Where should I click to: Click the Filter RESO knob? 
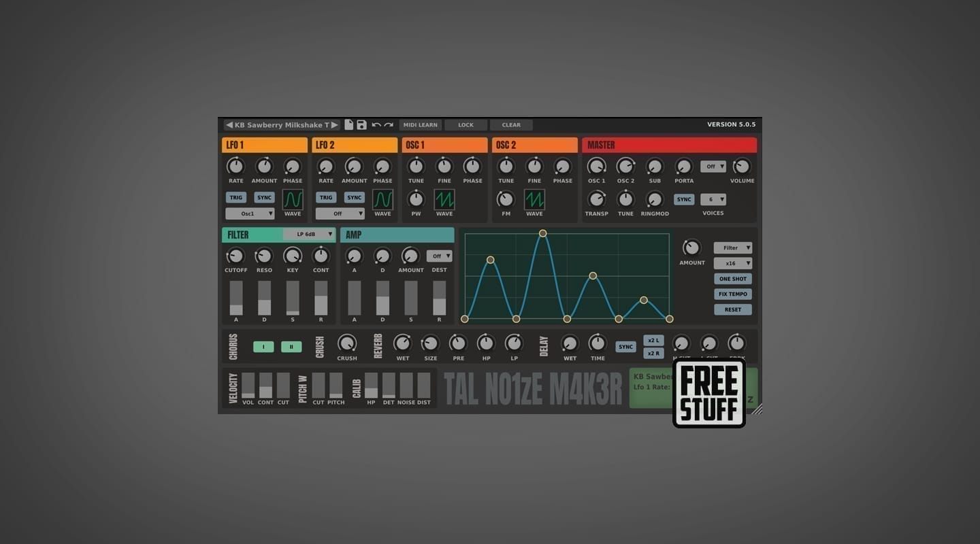tap(264, 256)
